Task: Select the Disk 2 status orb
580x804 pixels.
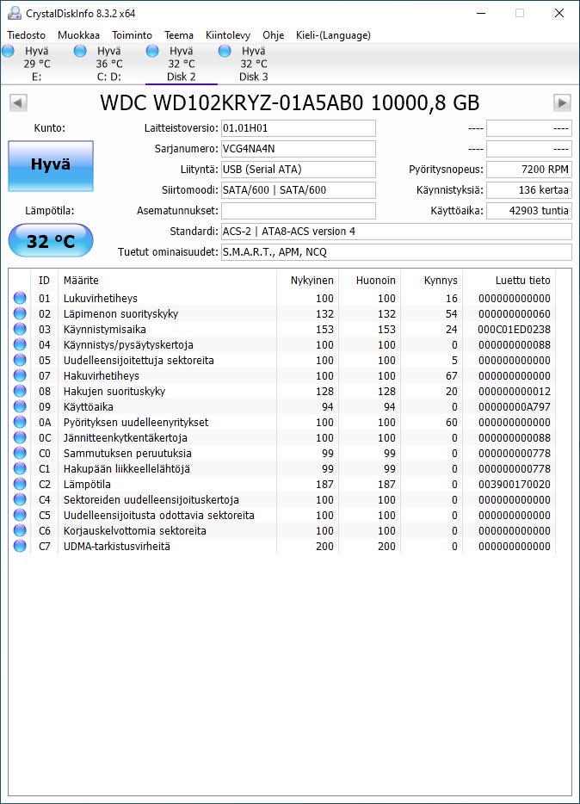Action: [x=152, y=51]
